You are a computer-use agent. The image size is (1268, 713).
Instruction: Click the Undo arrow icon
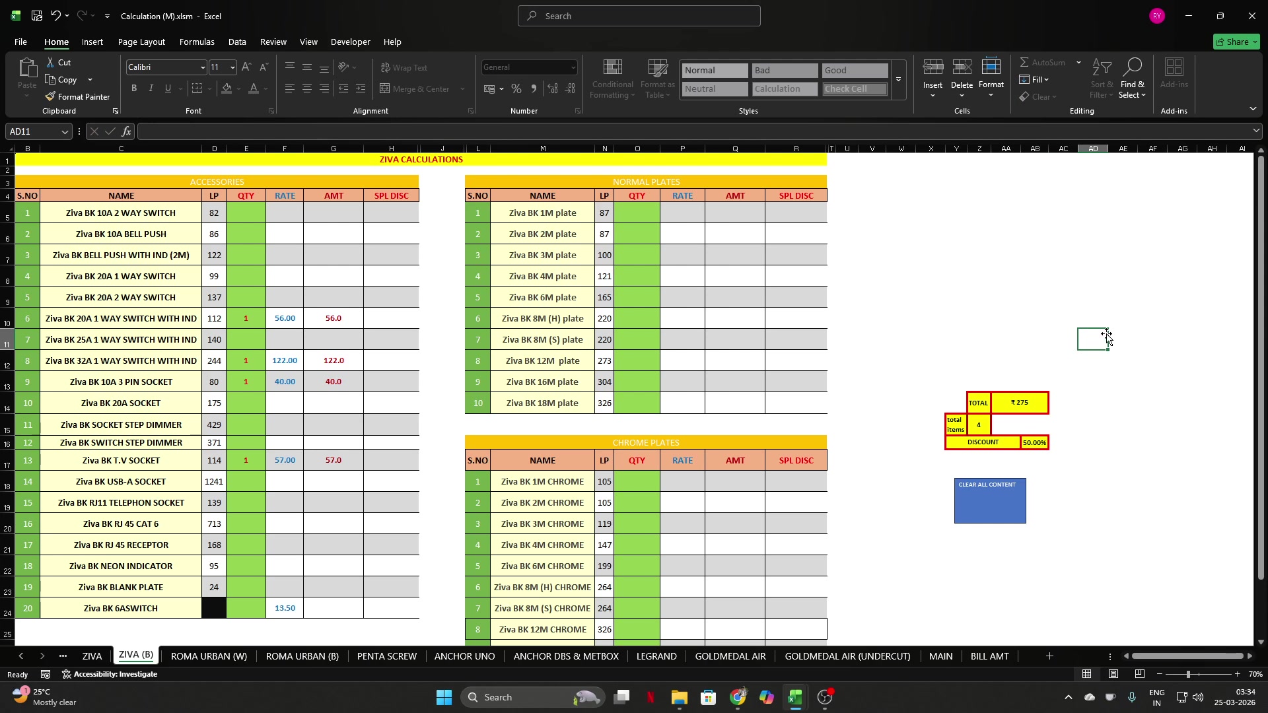pyautogui.click(x=56, y=16)
